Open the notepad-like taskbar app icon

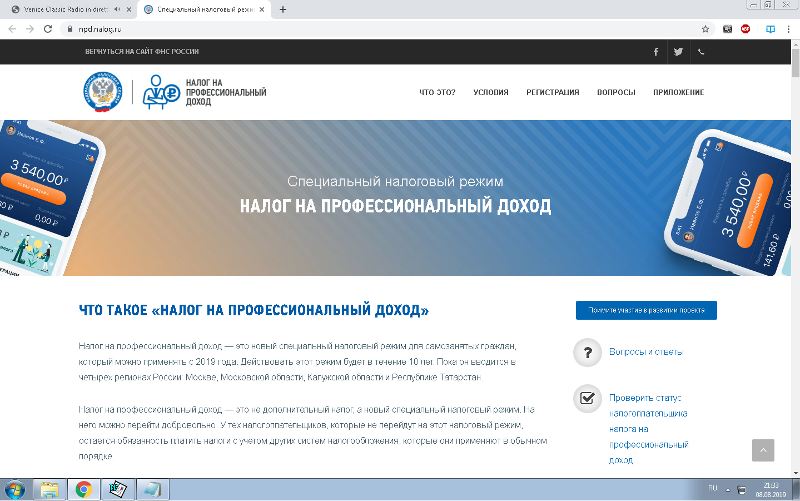[152, 490]
